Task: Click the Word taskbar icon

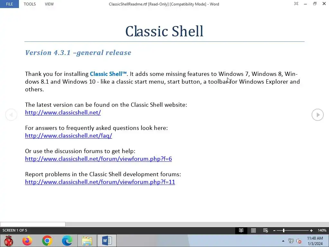Action: [107, 241]
